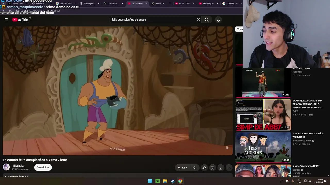
Task: Open 'SKAIN QUEDA COMO SIMP DE ABBY' title
Action: click(x=308, y=104)
